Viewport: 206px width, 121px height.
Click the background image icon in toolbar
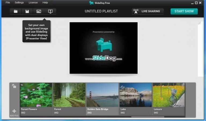click(x=39, y=11)
